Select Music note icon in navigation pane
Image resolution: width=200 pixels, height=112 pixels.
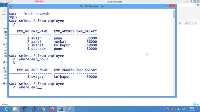(x=6, y=50)
